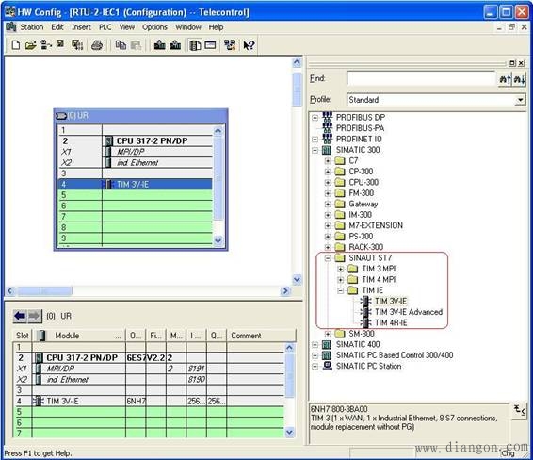The width and height of the screenshot is (533, 460).
Task: Expand the PROFINET IO node
Action: (315, 140)
